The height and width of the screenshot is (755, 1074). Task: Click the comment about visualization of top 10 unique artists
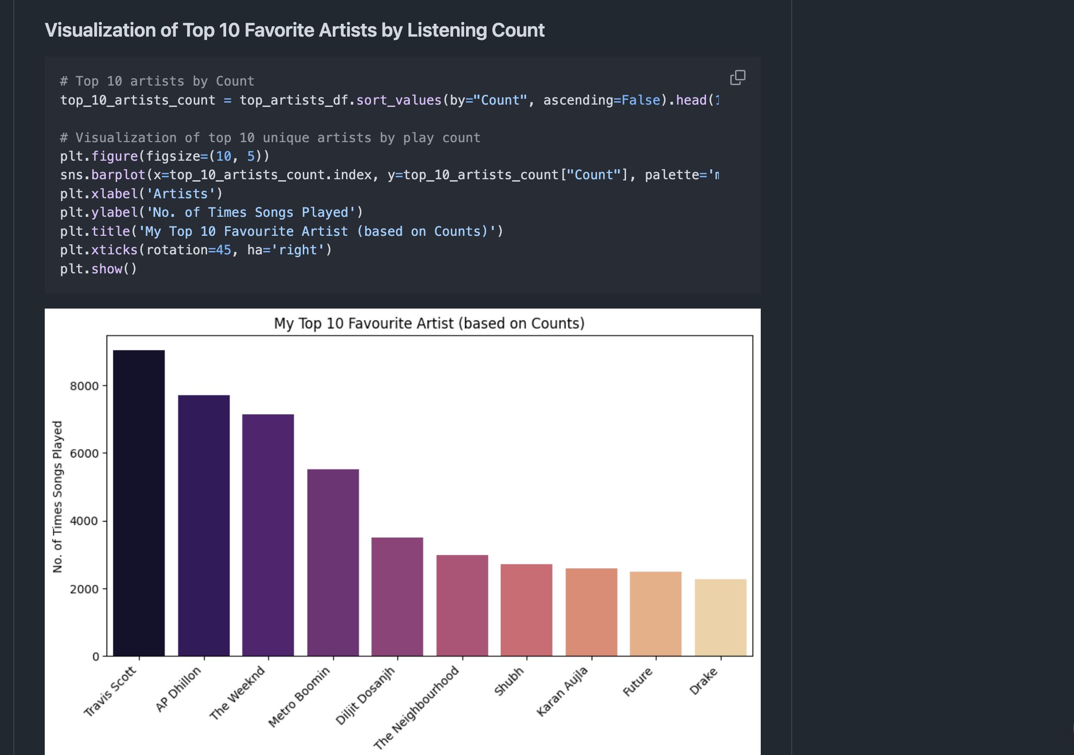(x=270, y=138)
